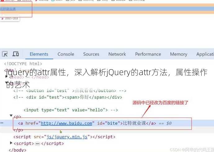Open the three-dot actions for selected node

[2, 123]
